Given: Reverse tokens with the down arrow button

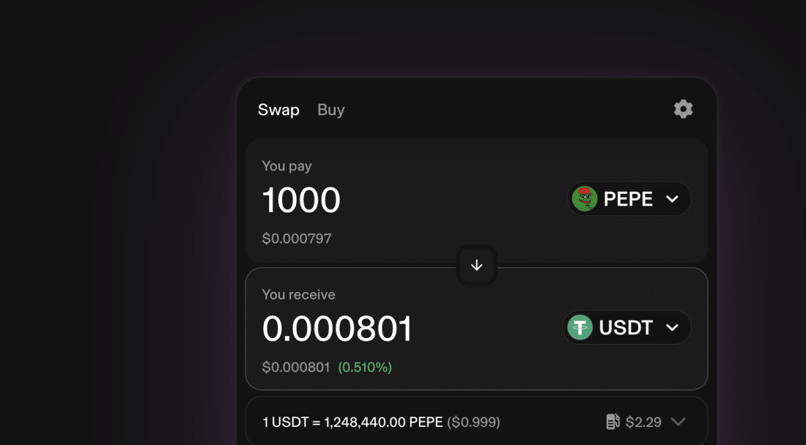Looking at the screenshot, I should (476, 266).
